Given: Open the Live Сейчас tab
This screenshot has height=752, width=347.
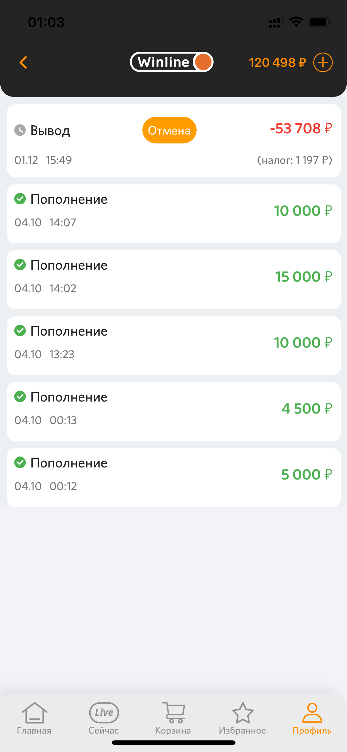Looking at the screenshot, I should [x=104, y=718].
